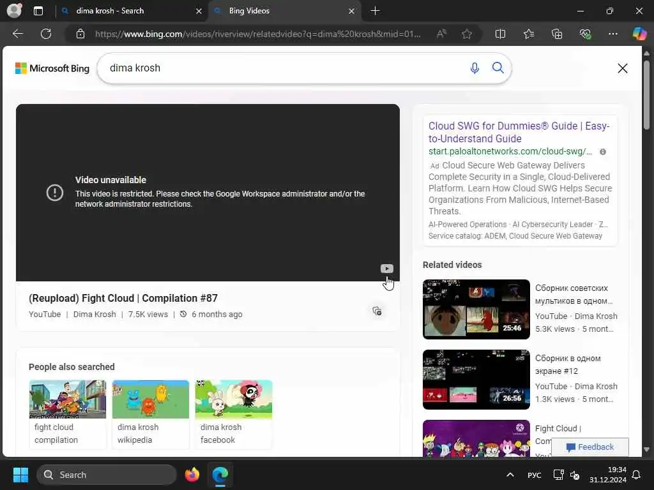This screenshot has width=654, height=490.
Task: Click the Bing search magnifier icon
Action: (498, 68)
